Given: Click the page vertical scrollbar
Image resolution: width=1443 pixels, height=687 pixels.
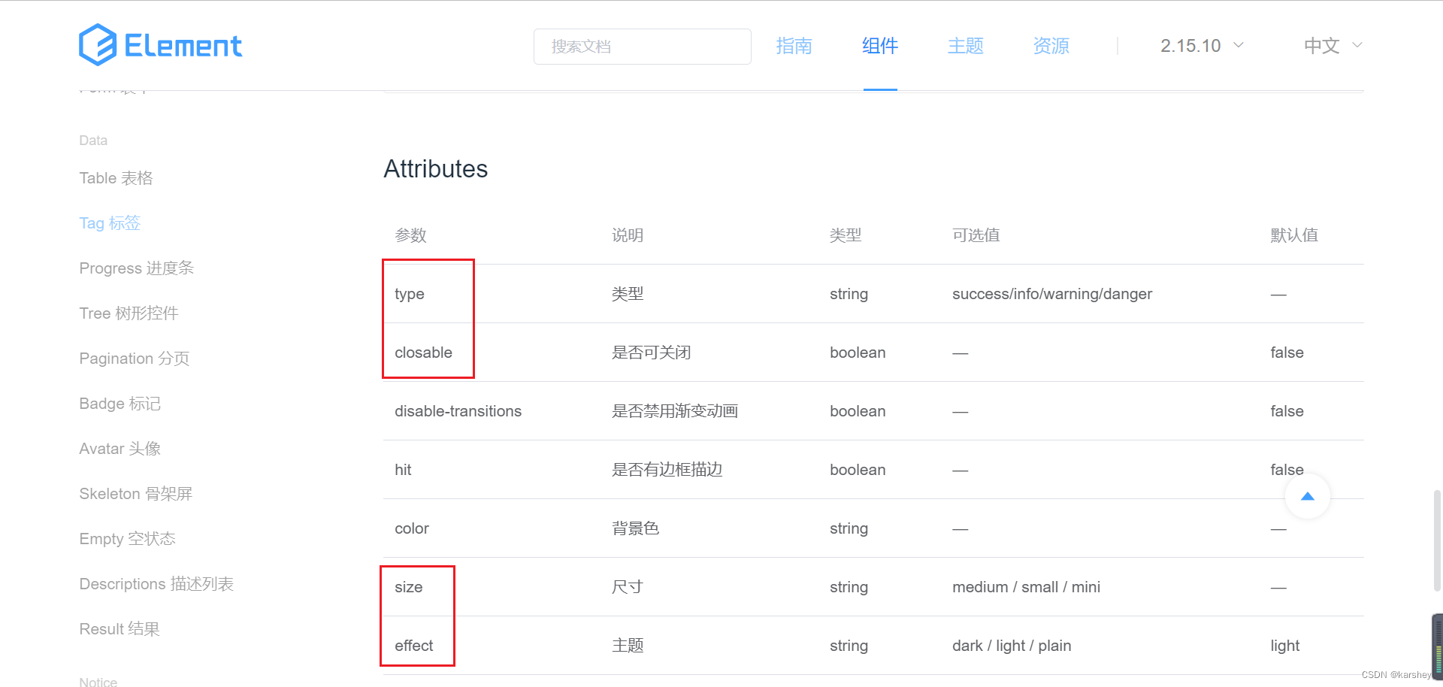Looking at the screenshot, I should (1437, 541).
